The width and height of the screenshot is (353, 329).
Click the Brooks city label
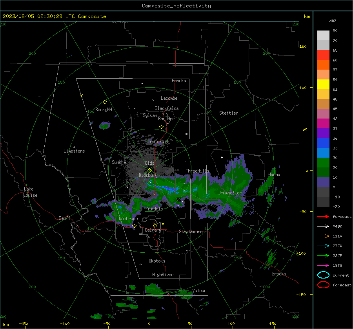click(279, 274)
